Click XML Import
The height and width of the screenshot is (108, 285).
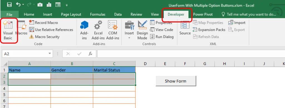point(237,23)
